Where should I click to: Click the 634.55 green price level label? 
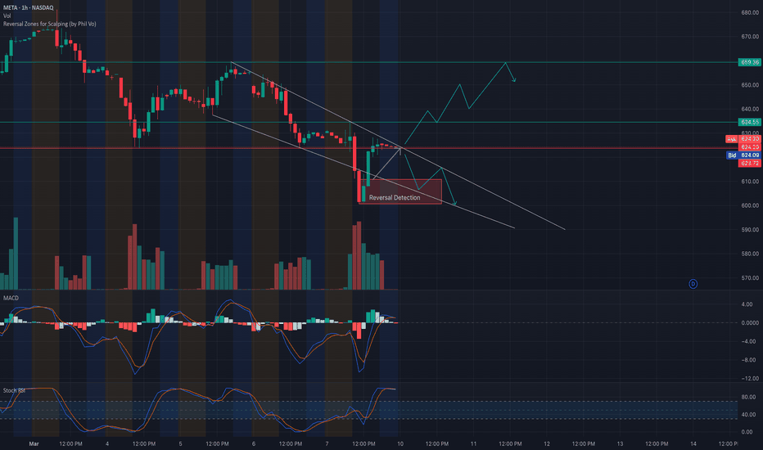pos(749,122)
